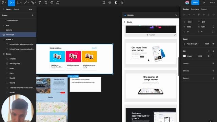This screenshot has width=217, height=122.
Task: Click the Align bottom icon
Action: (x=209, y=15)
